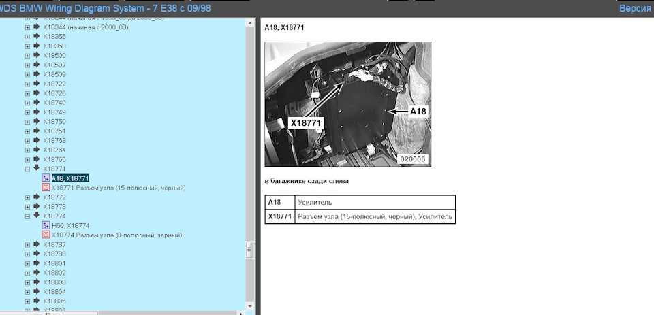Expand the X18805 tree node
This screenshot has width=654, height=315.
[x=27, y=301]
